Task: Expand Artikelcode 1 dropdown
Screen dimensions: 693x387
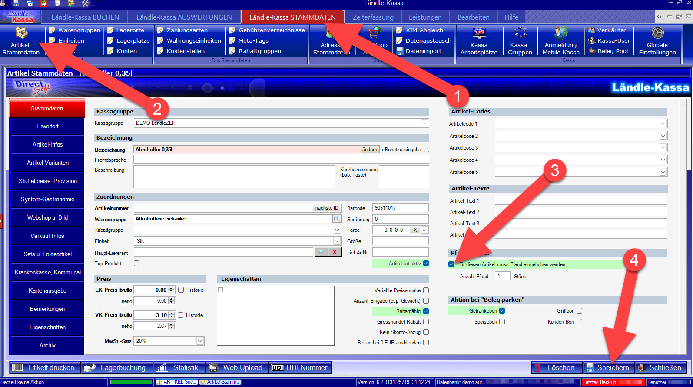Action: pos(663,124)
